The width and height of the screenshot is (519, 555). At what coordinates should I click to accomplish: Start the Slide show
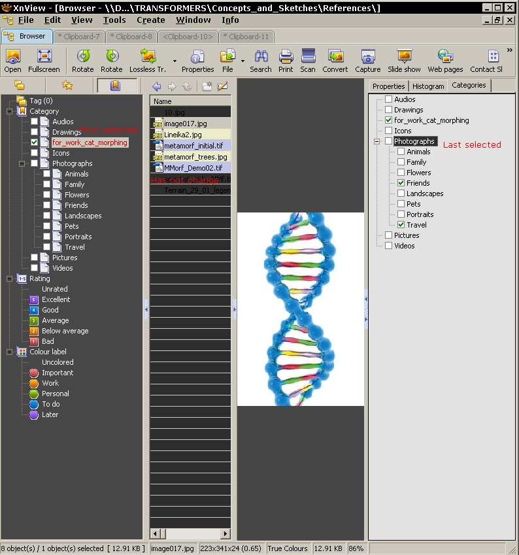pos(404,61)
